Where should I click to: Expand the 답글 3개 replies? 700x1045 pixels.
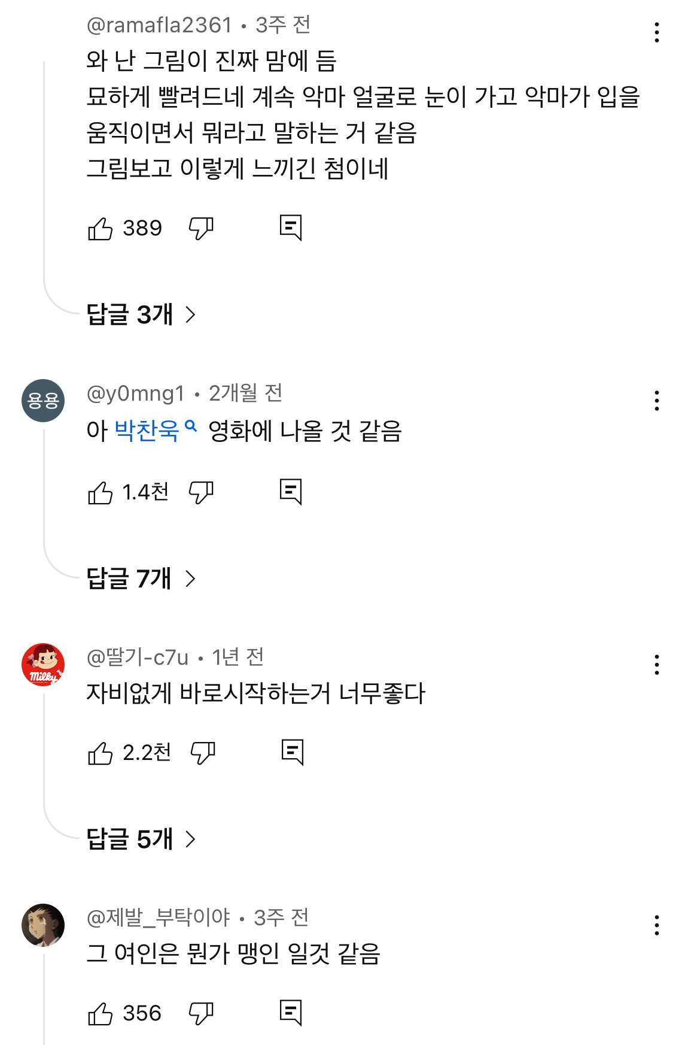click(141, 314)
